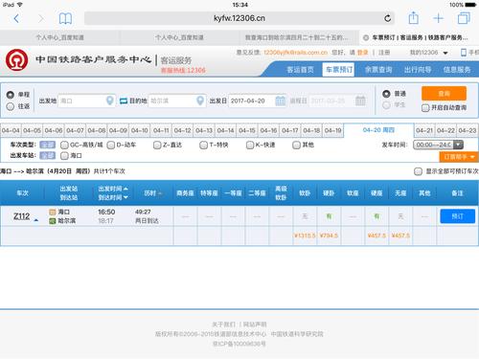Select the normal passenger radio button
The width and height of the screenshot is (479, 359).
click(x=386, y=94)
